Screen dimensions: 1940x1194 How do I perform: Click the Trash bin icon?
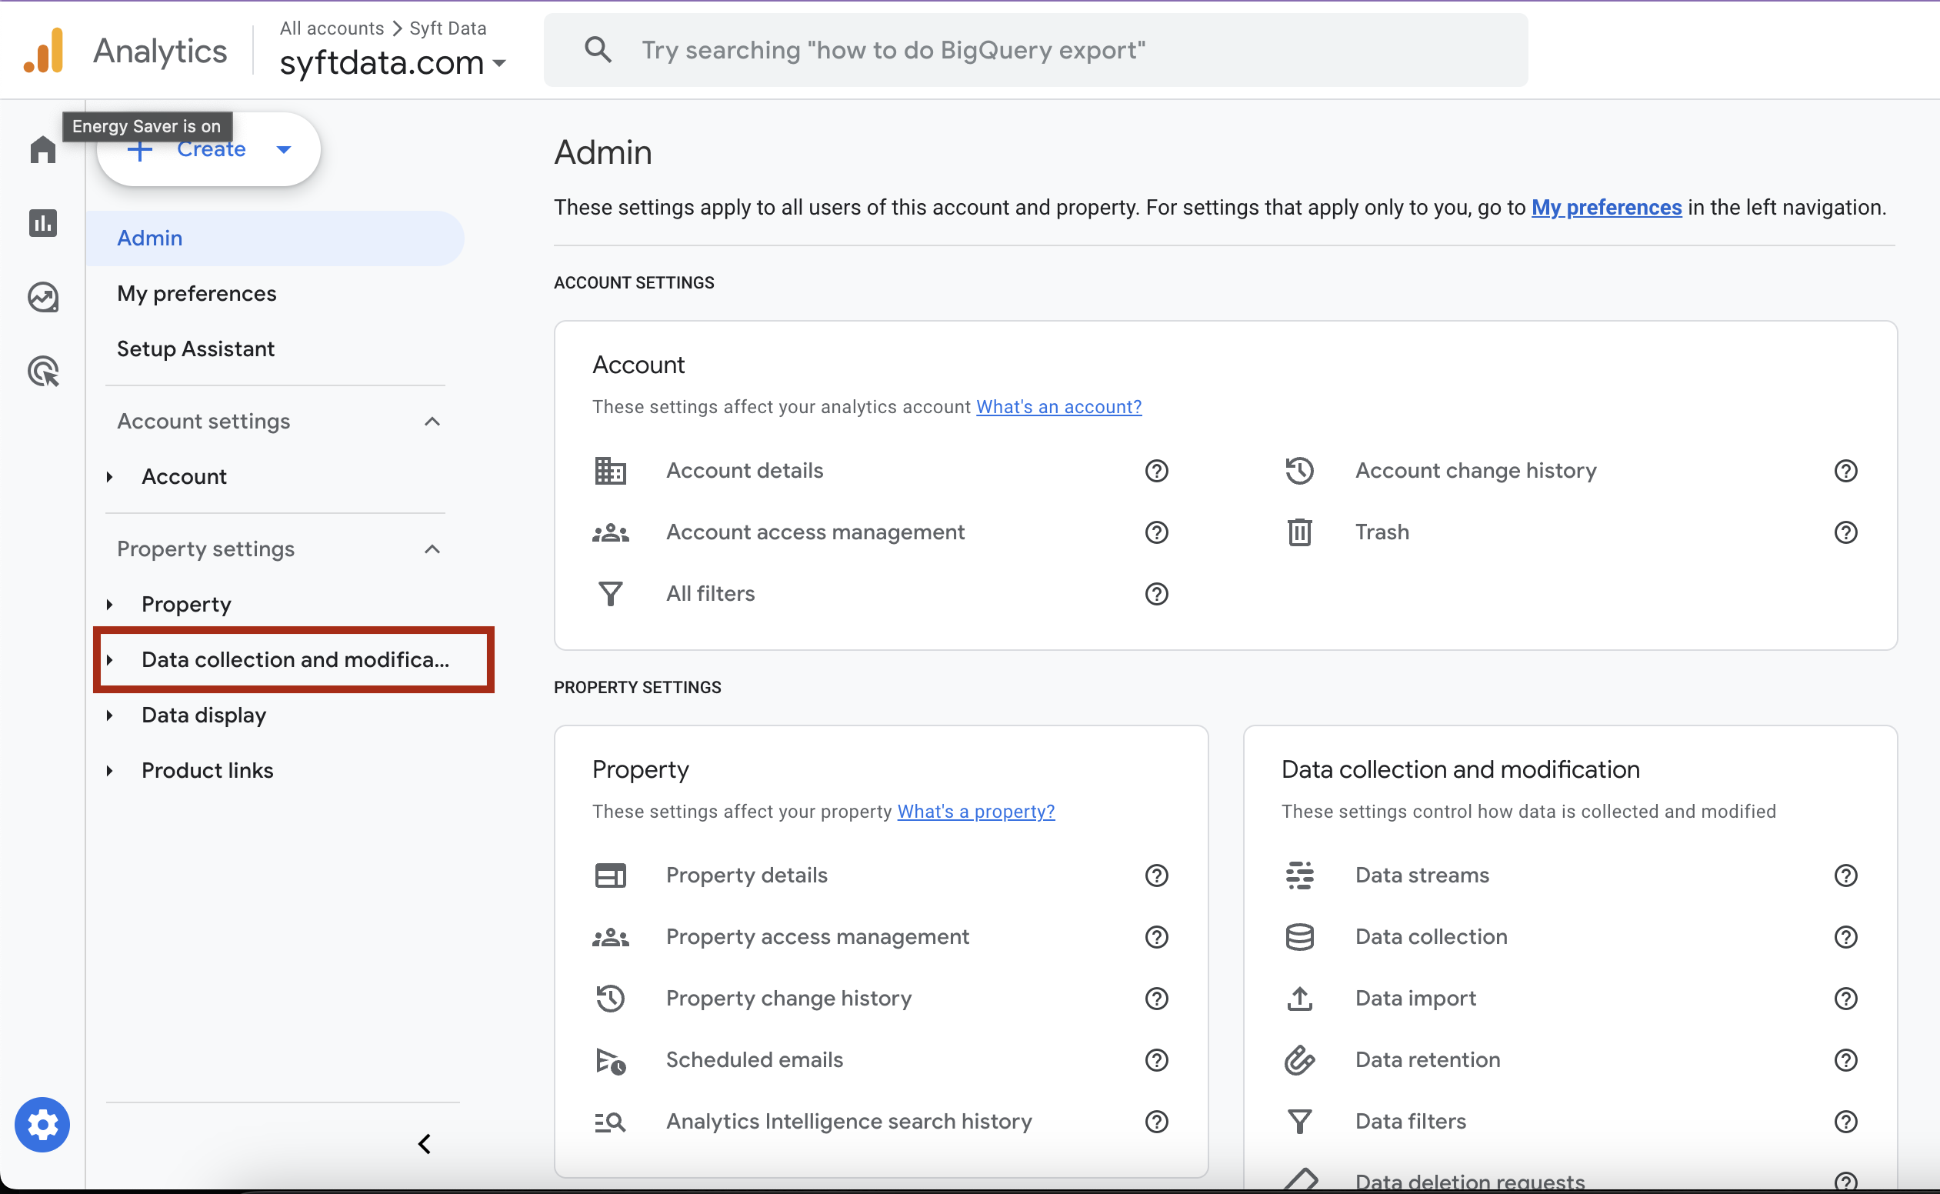pyautogui.click(x=1299, y=532)
